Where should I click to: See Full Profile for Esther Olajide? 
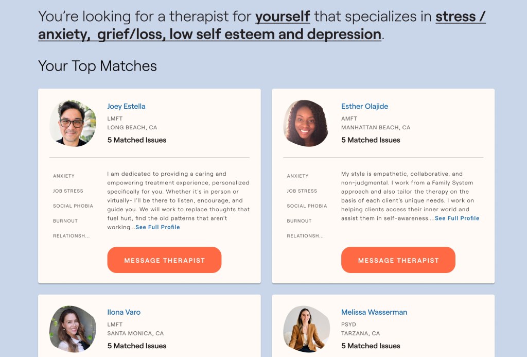[457, 218]
